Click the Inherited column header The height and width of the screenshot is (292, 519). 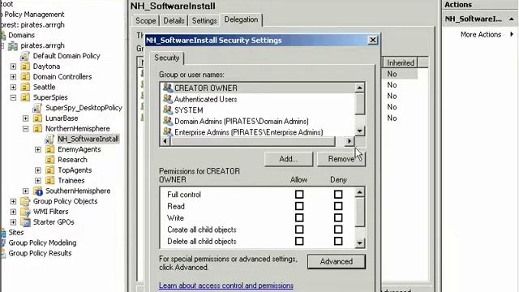(400, 62)
